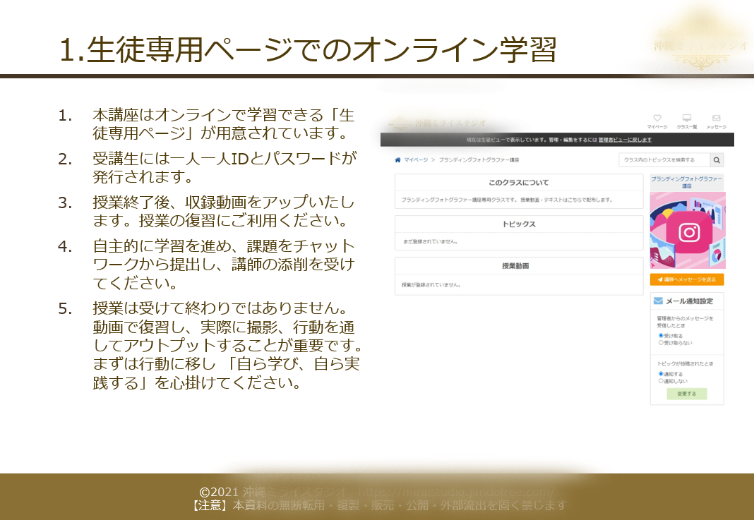Open マイページ heart icon in header
754x520 pixels.
point(657,119)
